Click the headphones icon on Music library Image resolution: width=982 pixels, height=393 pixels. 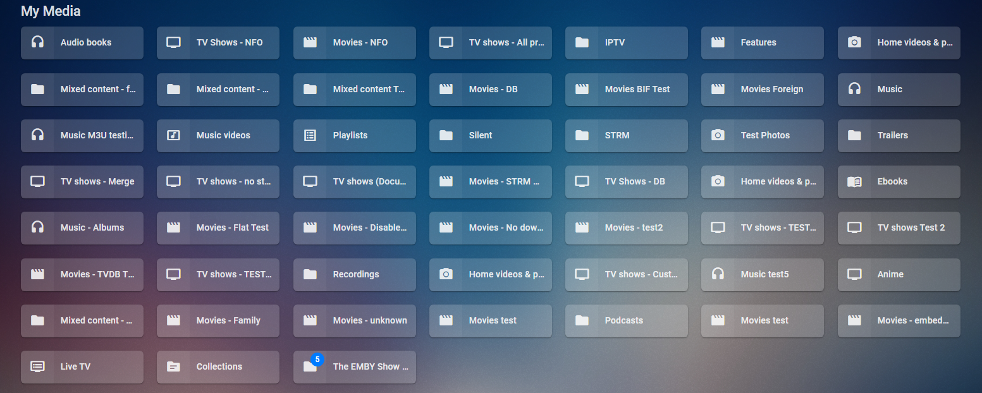click(854, 89)
